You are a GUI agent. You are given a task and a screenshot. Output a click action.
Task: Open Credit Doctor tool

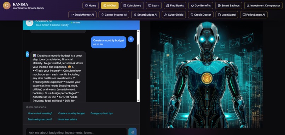coord(200,15)
